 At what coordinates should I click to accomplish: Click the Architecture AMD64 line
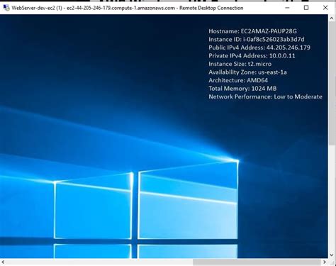point(238,80)
